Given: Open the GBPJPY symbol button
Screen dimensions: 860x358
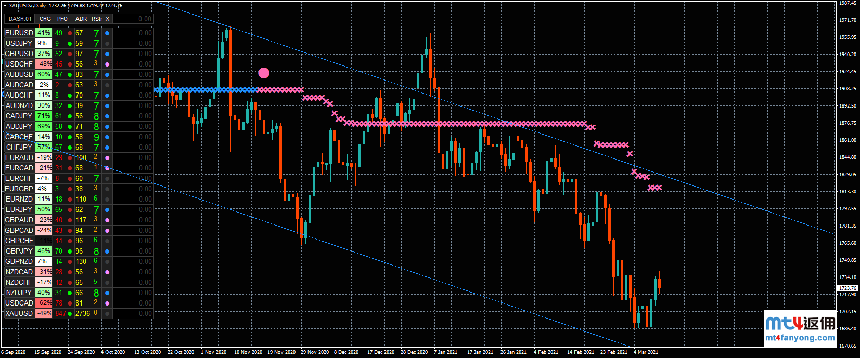Looking at the screenshot, I should click(x=19, y=251).
